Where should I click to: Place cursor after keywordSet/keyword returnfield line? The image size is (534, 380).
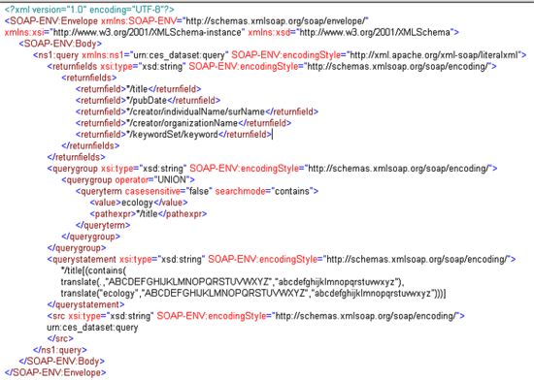coord(273,134)
